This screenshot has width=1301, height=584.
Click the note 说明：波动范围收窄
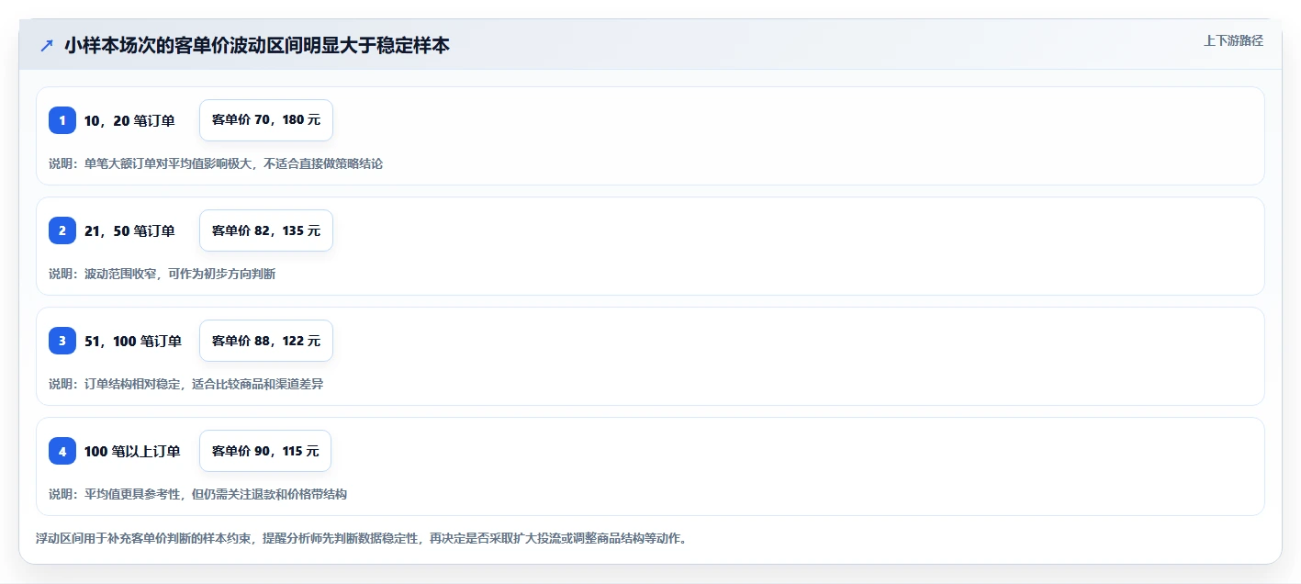162,274
